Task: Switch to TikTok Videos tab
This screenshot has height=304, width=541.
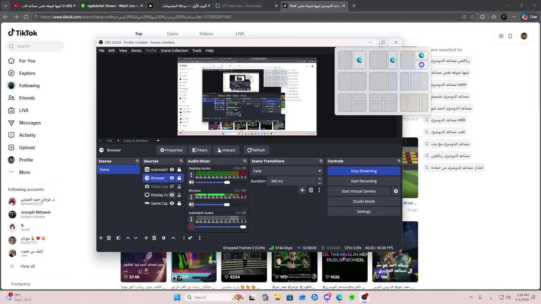Action: 206,34
